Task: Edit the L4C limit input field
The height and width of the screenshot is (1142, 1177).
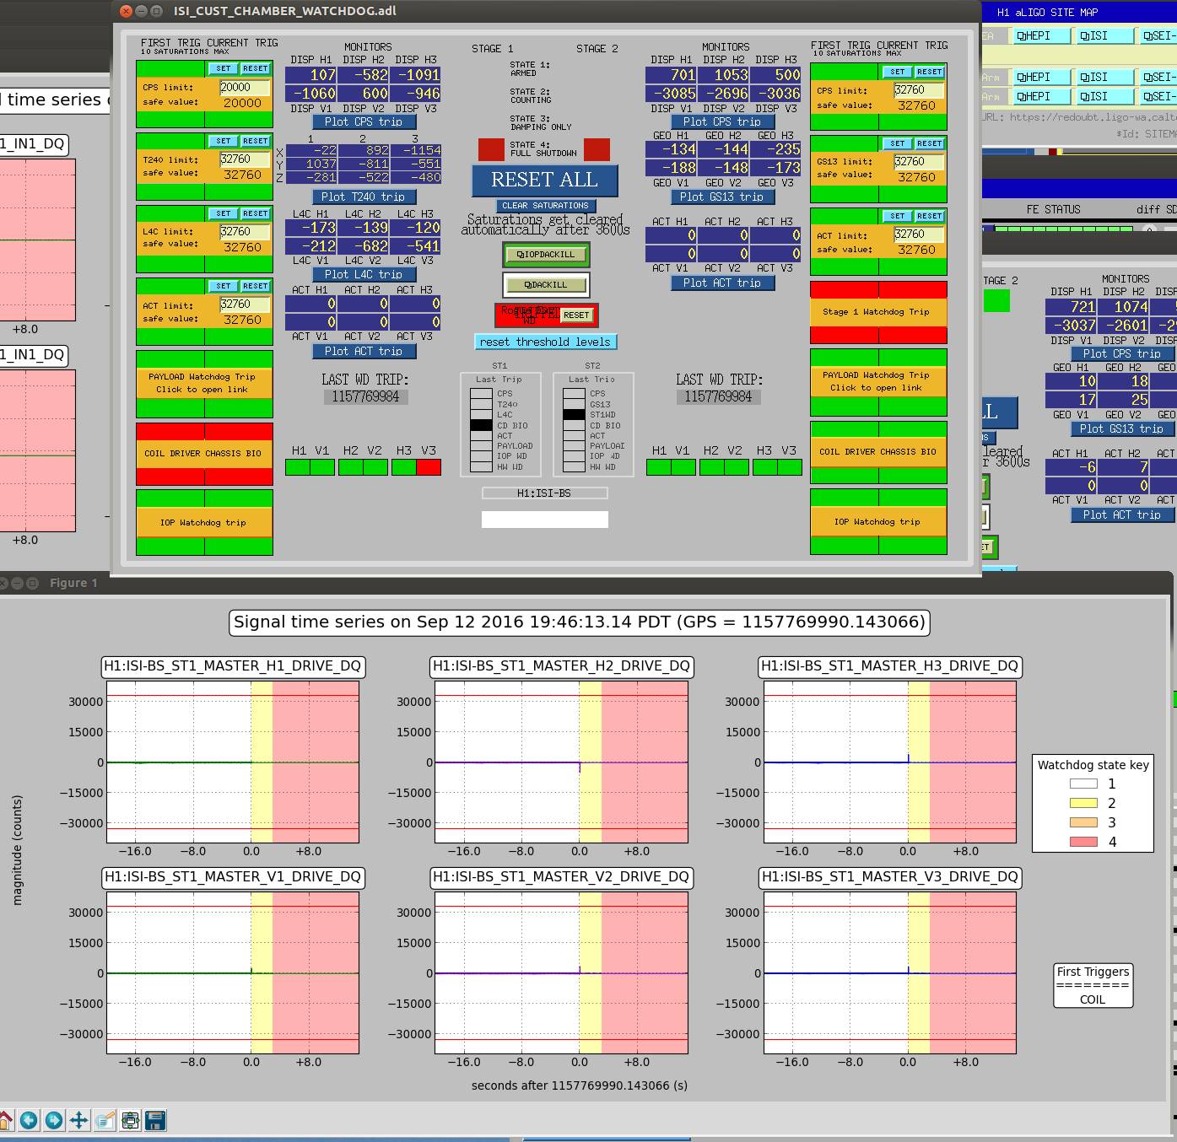Action: click(x=245, y=232)
